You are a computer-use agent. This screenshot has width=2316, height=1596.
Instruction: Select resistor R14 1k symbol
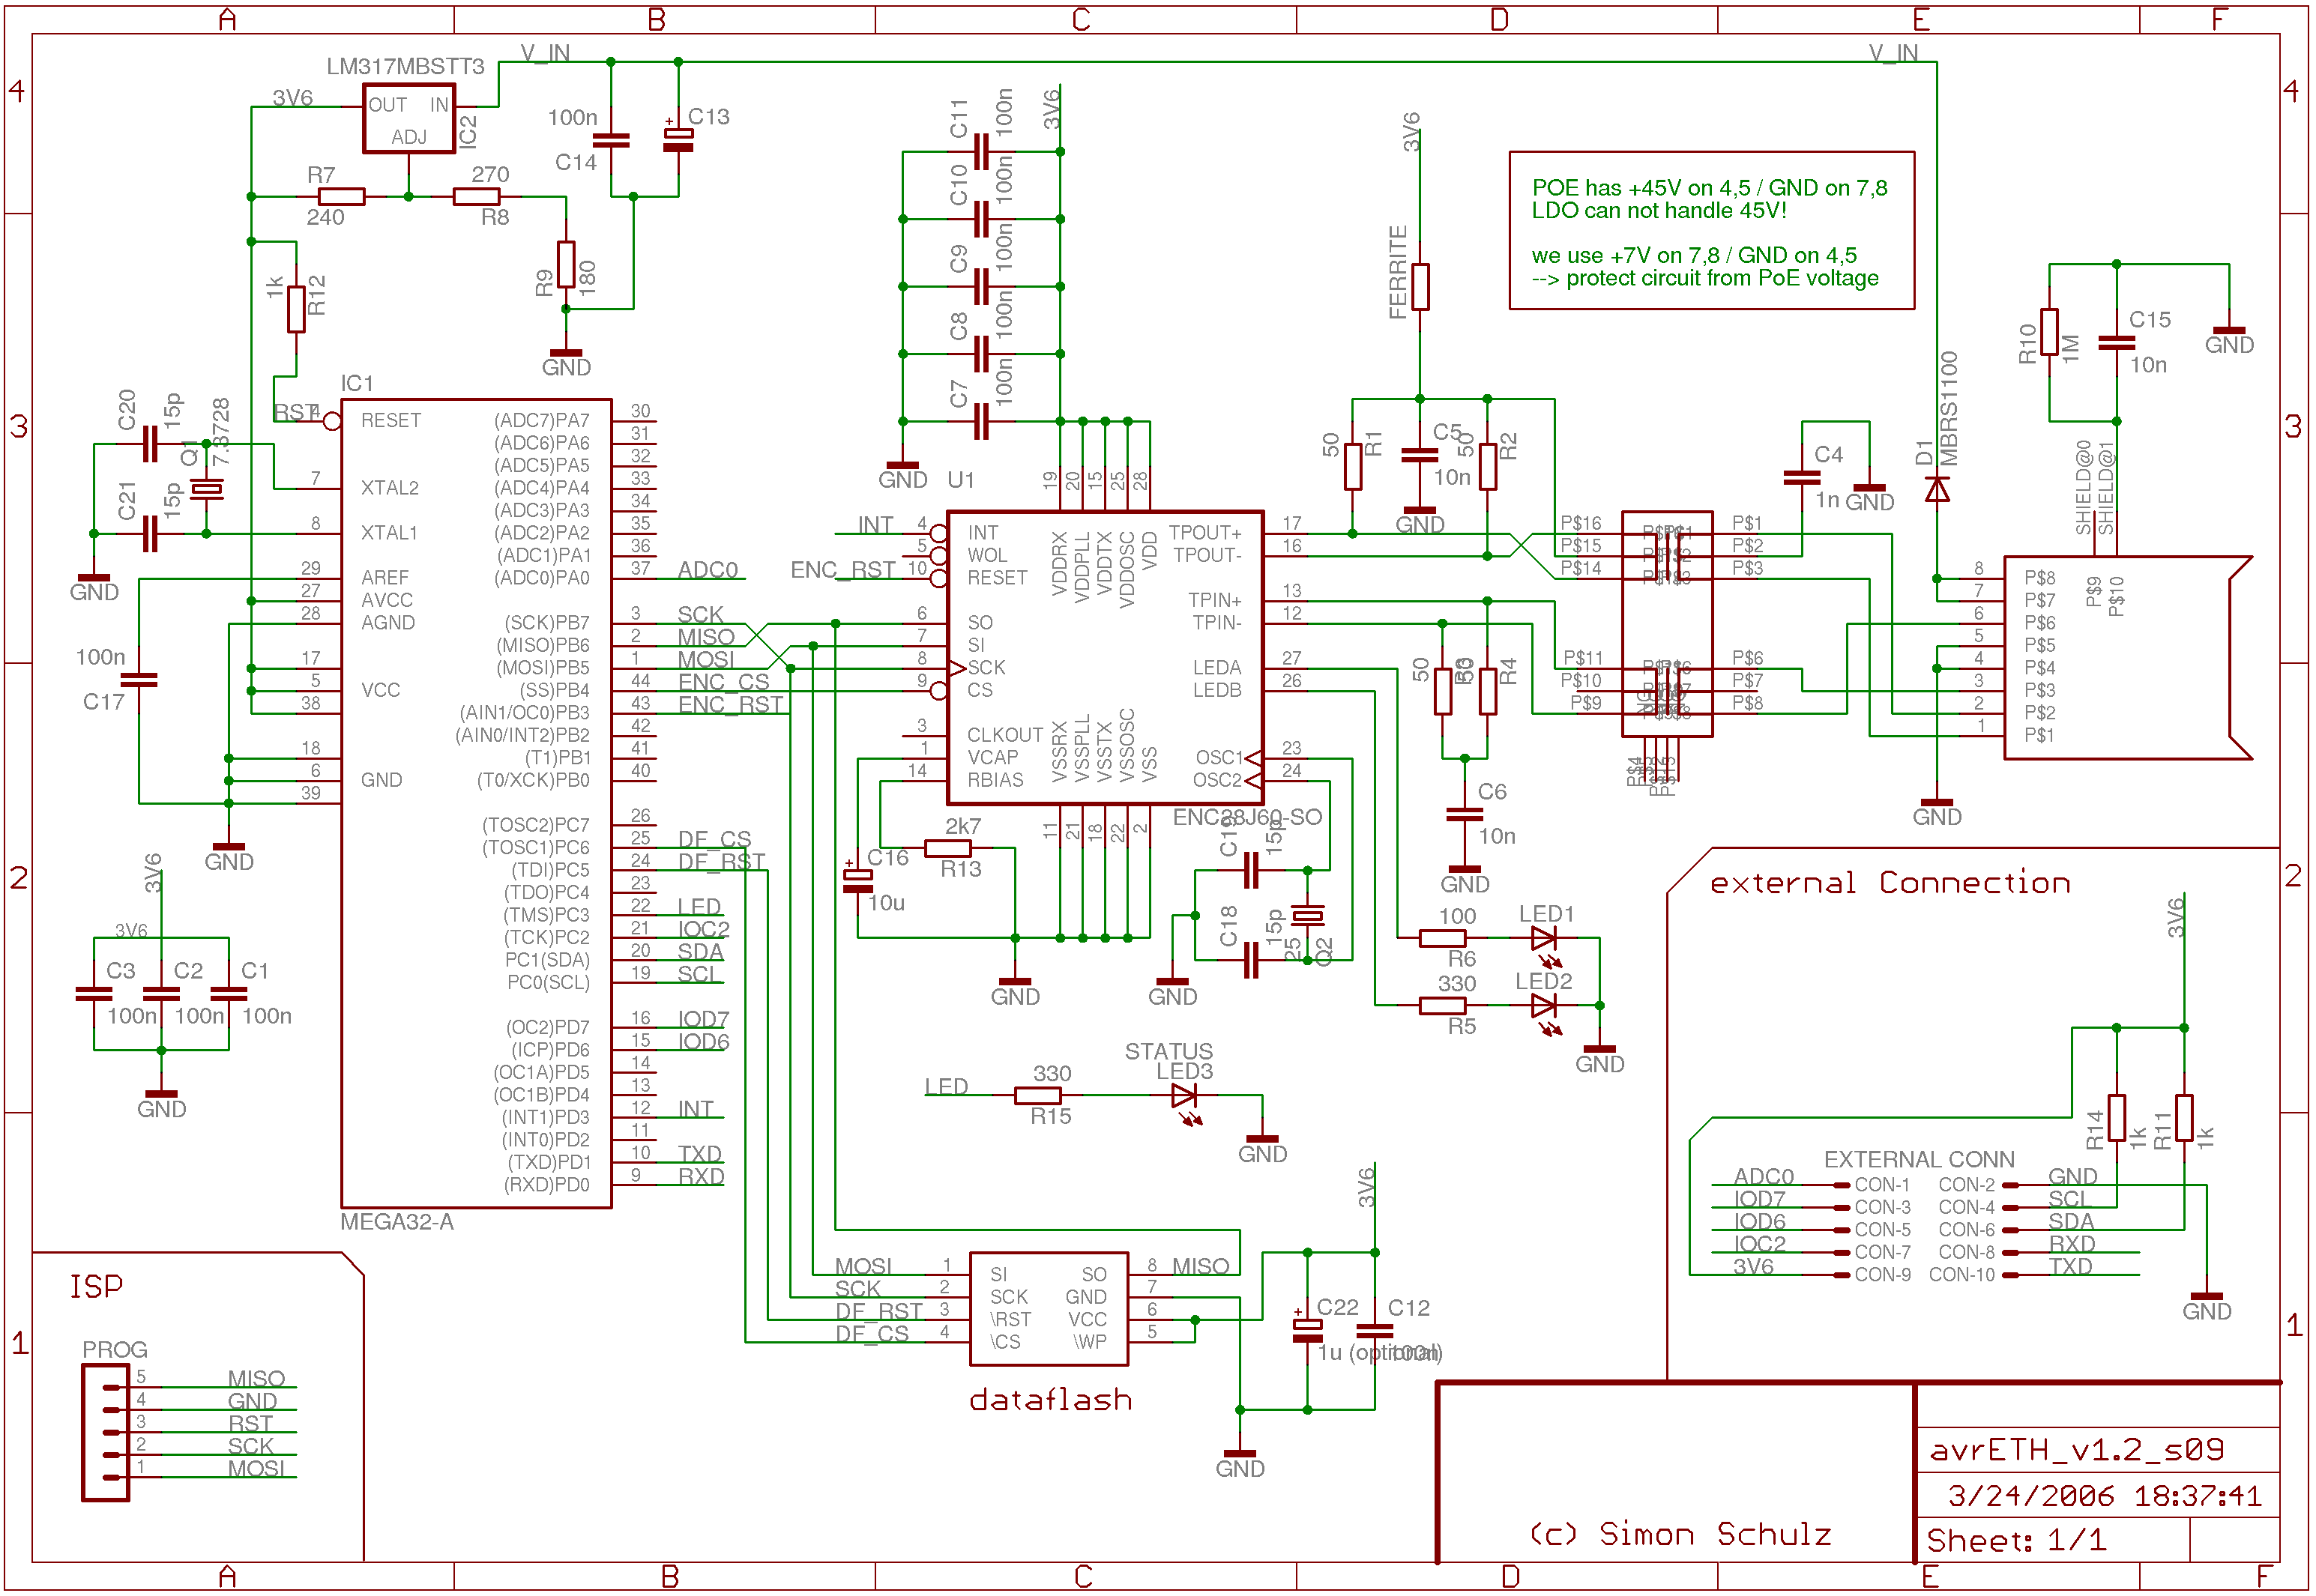pos(2117,1118)
